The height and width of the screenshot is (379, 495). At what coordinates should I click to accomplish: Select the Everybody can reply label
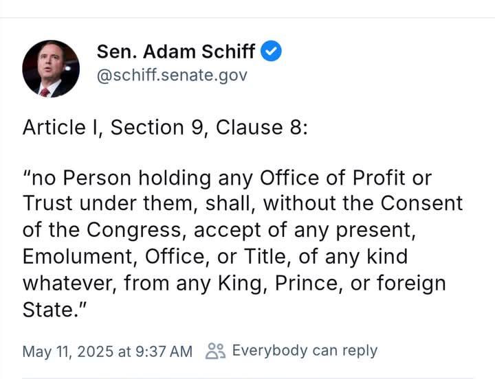coord(305,351)
